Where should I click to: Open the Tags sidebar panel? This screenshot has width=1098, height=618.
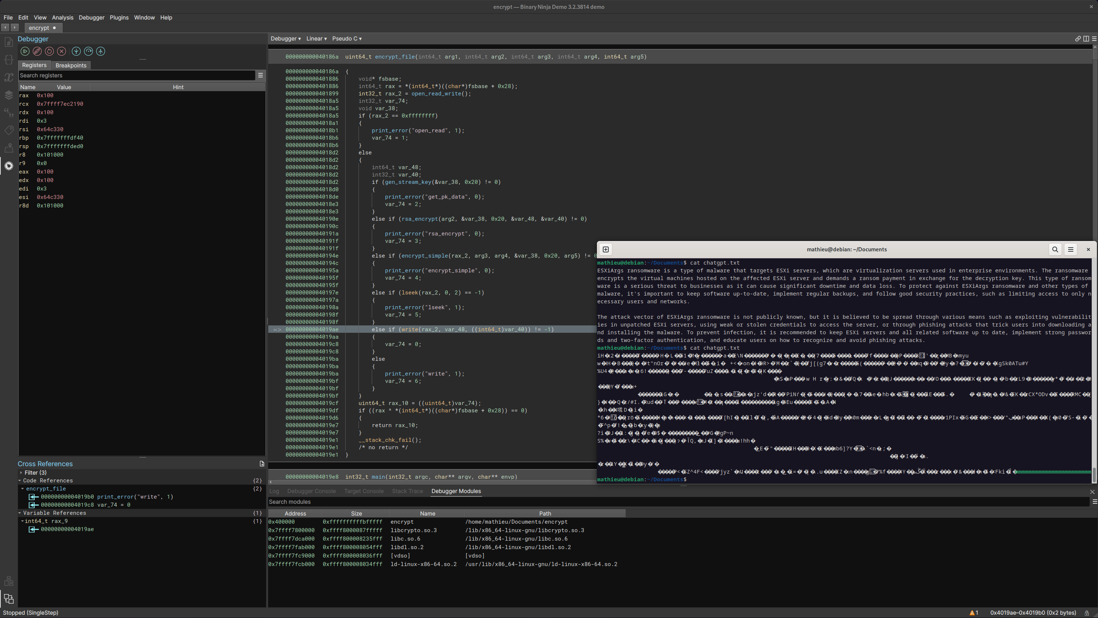(x=8, y=130)
